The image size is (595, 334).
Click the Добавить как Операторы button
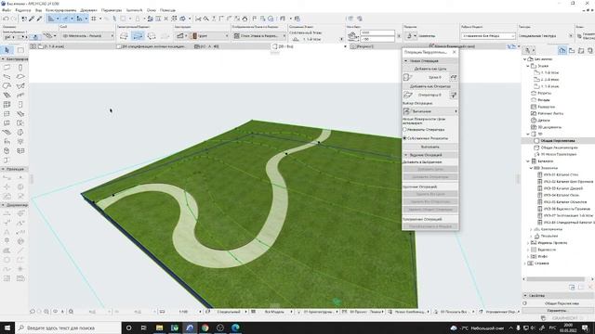pos(430,86)
